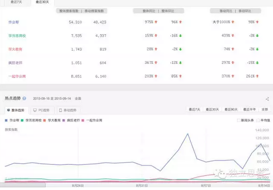
Task: Select the 最近90天 range button
Action: (x=231, y=110)
